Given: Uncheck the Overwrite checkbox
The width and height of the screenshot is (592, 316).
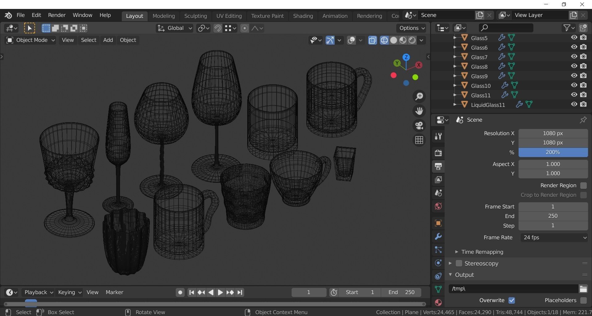Looking at the screenshot, I should [512, 300].
